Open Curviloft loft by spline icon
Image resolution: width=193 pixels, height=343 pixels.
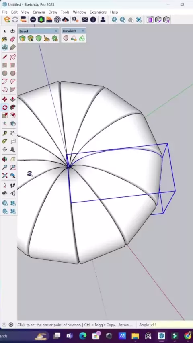pyautogui.click(x=66, y=39)
